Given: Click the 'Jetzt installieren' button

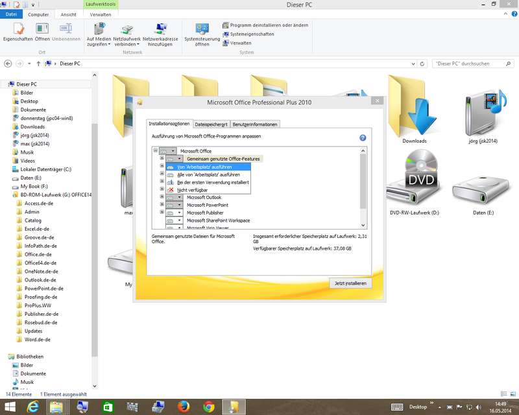Looking at the screenshot, I should (x=350, y=283).
